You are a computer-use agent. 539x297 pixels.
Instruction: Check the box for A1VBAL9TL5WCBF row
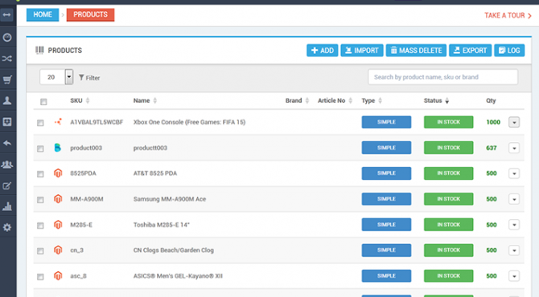(x=40, y=123)
